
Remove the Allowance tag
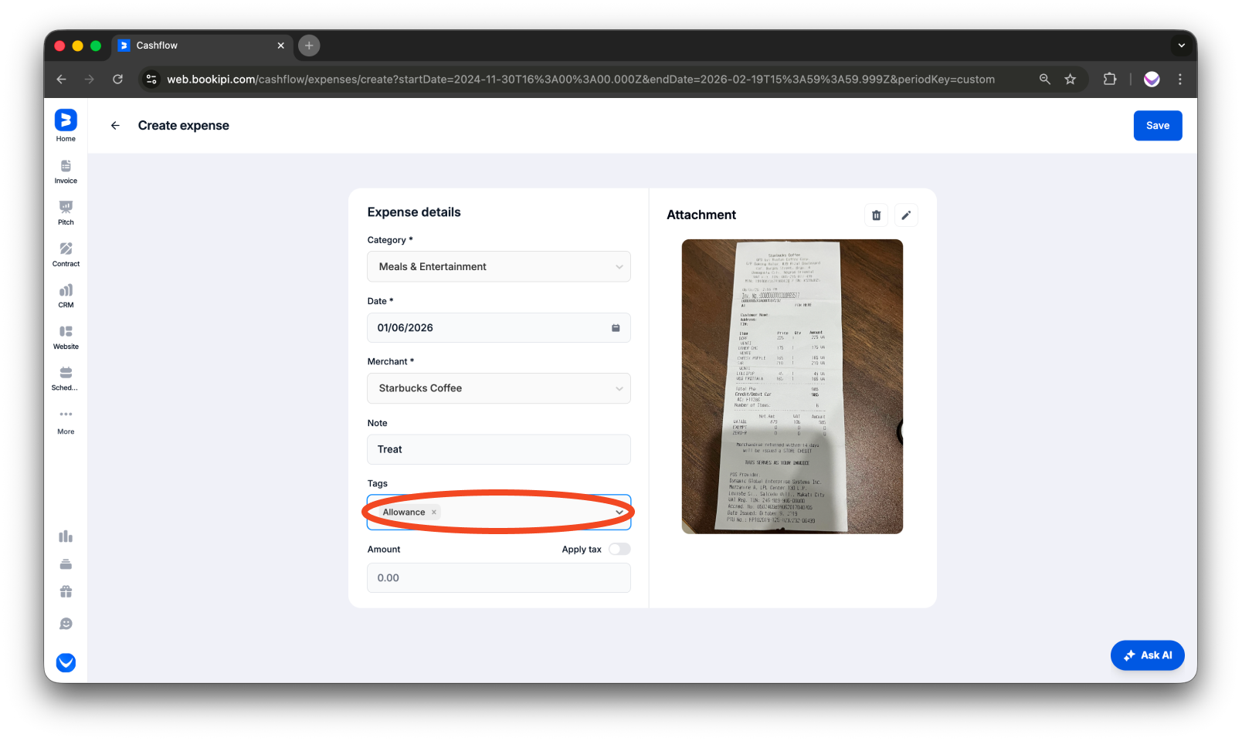(x=434, y=513)
